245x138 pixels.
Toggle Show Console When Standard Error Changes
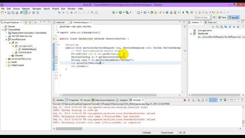(215, 100)
